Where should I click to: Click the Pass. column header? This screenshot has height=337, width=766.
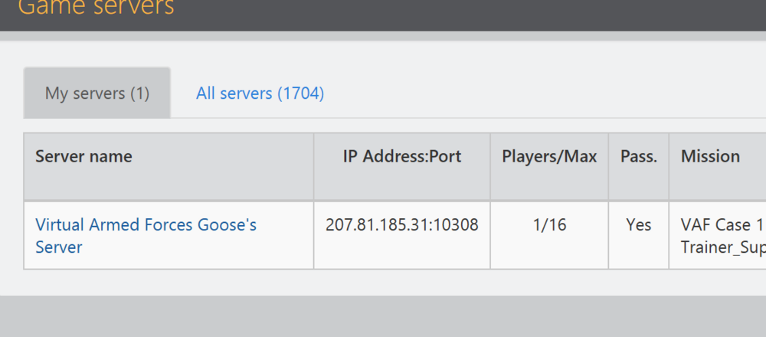[x=638, y=156]
